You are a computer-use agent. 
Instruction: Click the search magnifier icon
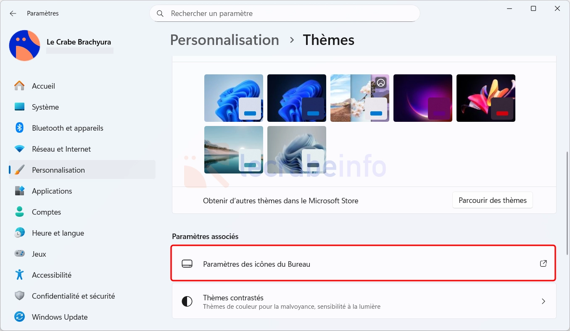click(160, 13)
